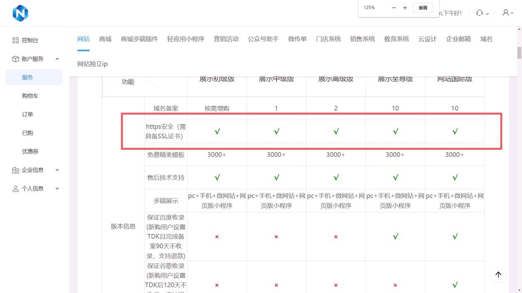Click the 账户服务 cube icon
522x293 pixels.
16,59
